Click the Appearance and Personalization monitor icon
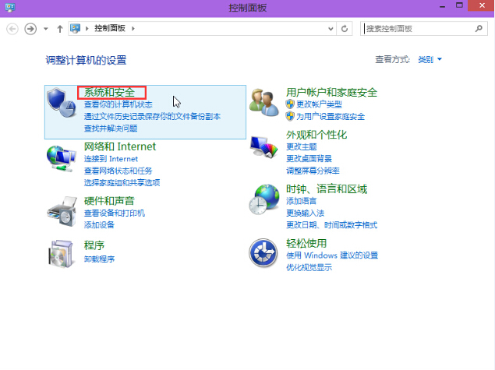Image resolution: width=495 pixels, height=370 pixels. pos(264,146)
